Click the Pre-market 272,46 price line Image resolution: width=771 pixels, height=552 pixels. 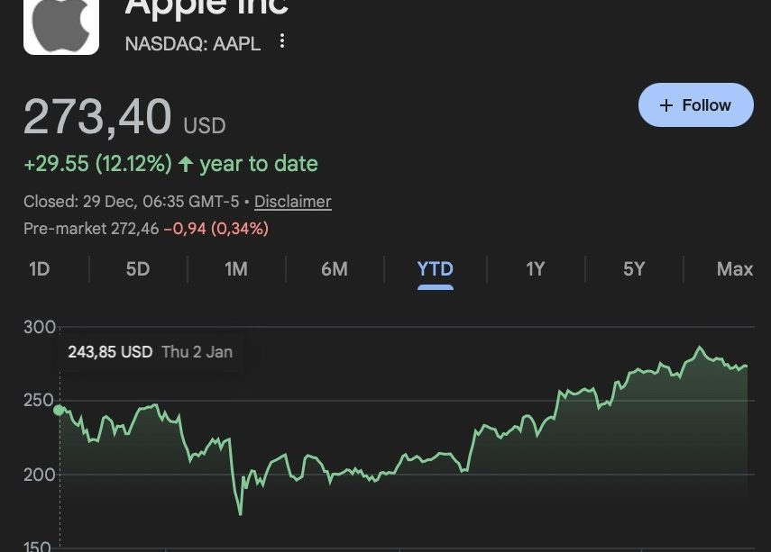(146, 229)
